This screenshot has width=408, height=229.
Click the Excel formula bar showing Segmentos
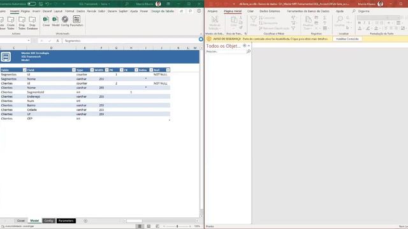(x=130, y=41)
